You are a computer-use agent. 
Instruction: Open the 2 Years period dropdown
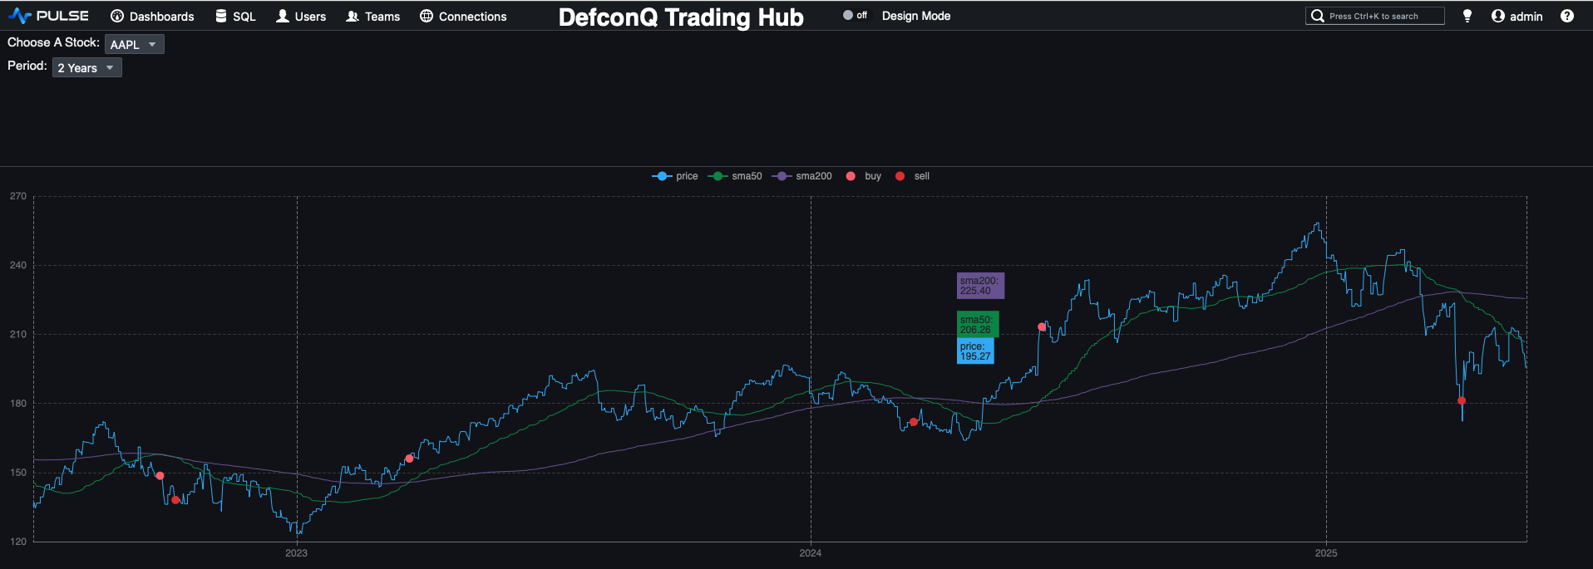pyautogui.click(x=87, y=67)
